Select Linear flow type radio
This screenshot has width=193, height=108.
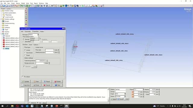25,50
